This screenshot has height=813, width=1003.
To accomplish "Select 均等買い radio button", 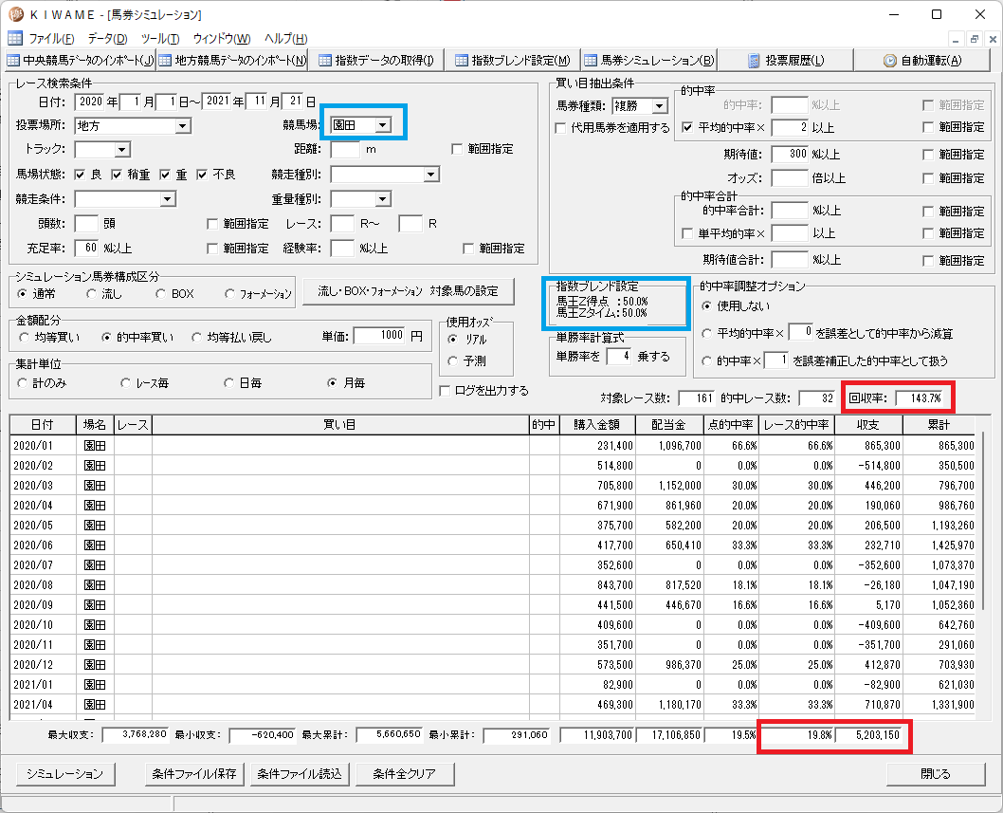I will point(25,337).
